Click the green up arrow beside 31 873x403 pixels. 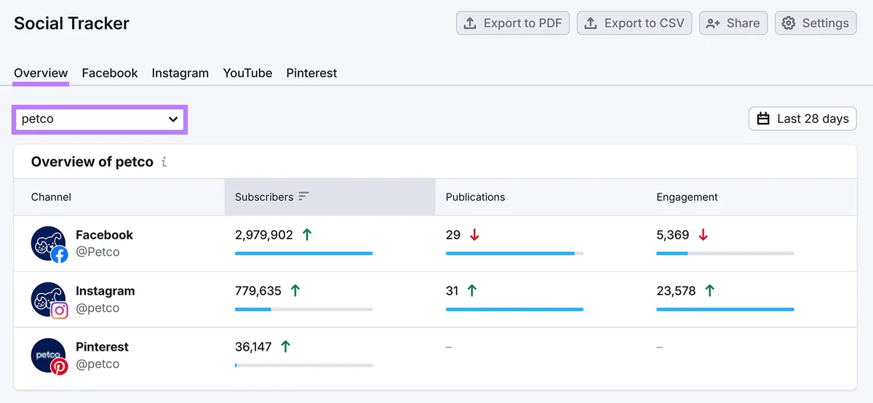tap(472, 291)
